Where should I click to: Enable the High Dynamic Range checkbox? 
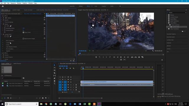pos(23,39)
